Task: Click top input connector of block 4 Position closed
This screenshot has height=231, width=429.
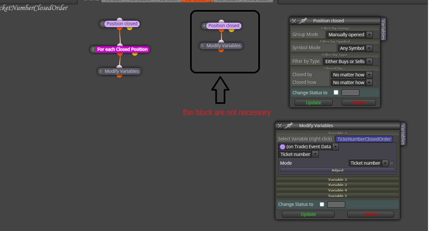Action: point(221,22)
